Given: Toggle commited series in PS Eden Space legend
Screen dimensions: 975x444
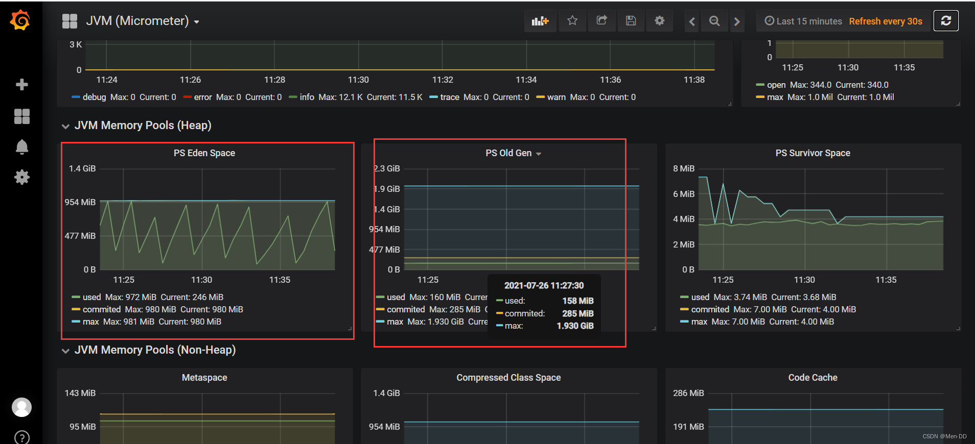Looking at the screenshot, I should pos(102,309).
